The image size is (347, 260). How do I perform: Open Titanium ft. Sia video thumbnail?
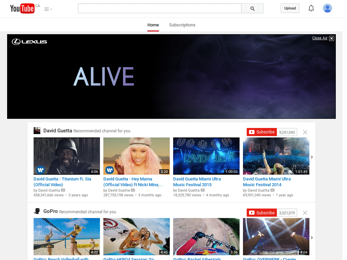67,156
